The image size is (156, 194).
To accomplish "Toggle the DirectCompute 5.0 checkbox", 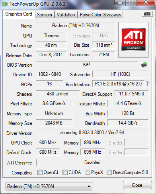I will 109,172.
